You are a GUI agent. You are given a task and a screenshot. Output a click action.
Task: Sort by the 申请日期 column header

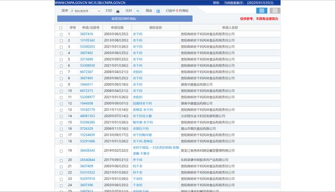tap(117, 28)
